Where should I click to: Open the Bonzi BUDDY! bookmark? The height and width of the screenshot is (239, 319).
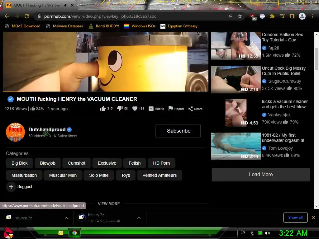(x=104, y=26)
